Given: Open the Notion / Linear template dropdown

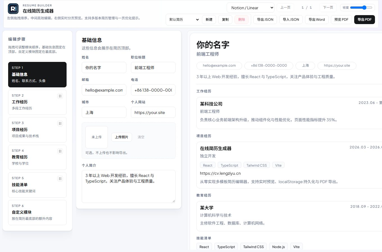Looking at the screenshot, I should pyautogui.click(x=251, y=8).
